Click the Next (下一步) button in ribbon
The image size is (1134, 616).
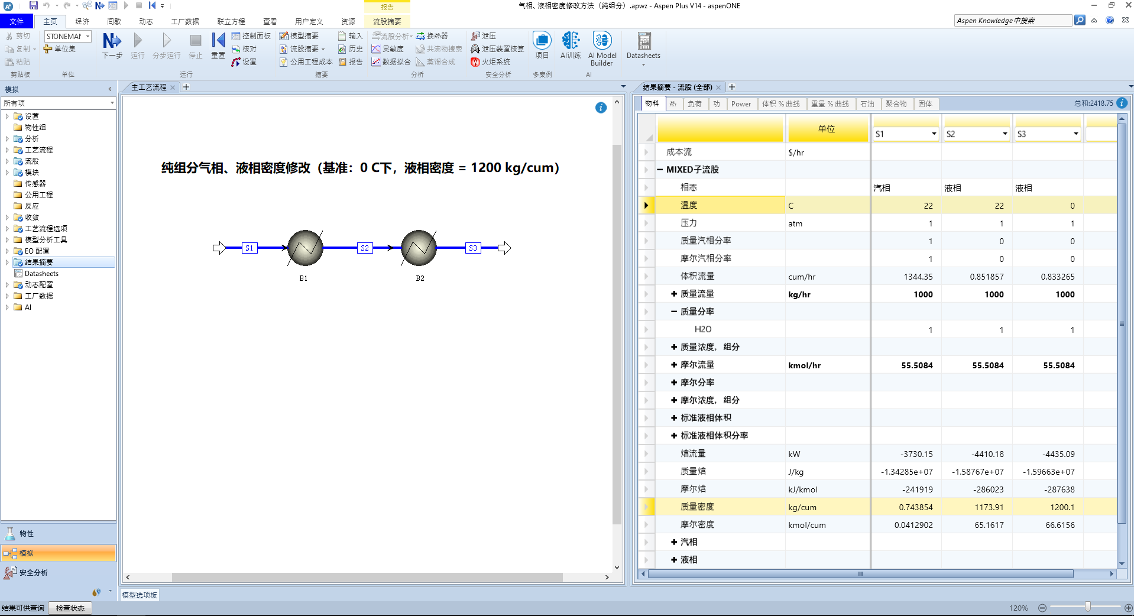(112, 46)
